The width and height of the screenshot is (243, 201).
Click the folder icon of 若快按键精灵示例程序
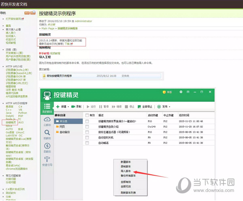(44, 76)
